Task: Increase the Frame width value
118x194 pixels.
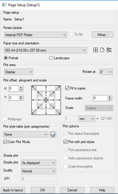Action: click(x=109, y=97)
